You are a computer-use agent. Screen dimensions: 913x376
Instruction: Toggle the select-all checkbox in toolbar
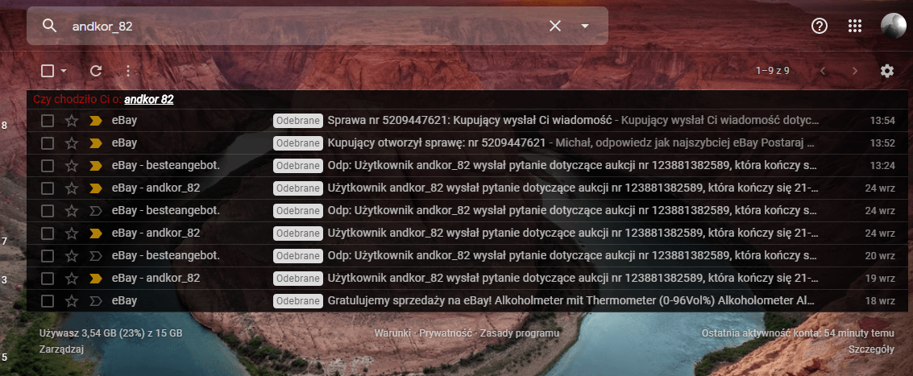[x=48, y=71]
